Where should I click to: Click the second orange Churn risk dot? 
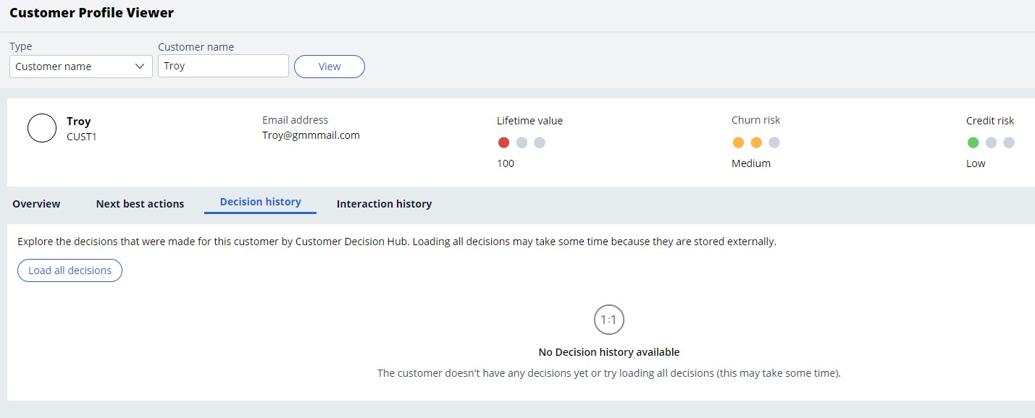pos(756,142)
